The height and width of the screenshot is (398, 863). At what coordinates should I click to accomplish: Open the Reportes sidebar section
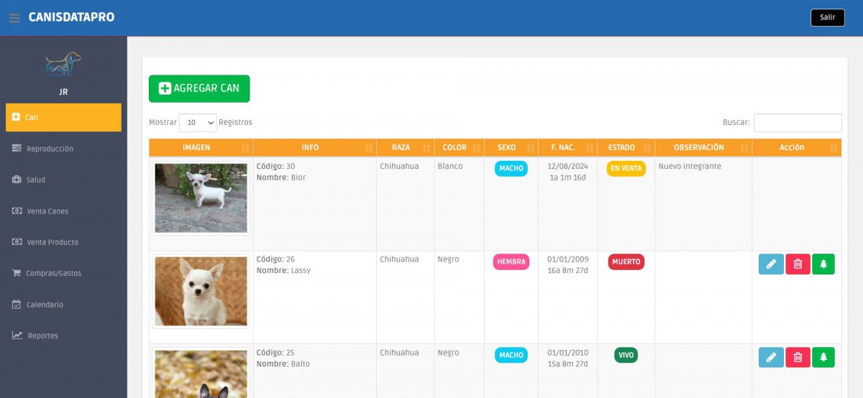click(43, 335)
